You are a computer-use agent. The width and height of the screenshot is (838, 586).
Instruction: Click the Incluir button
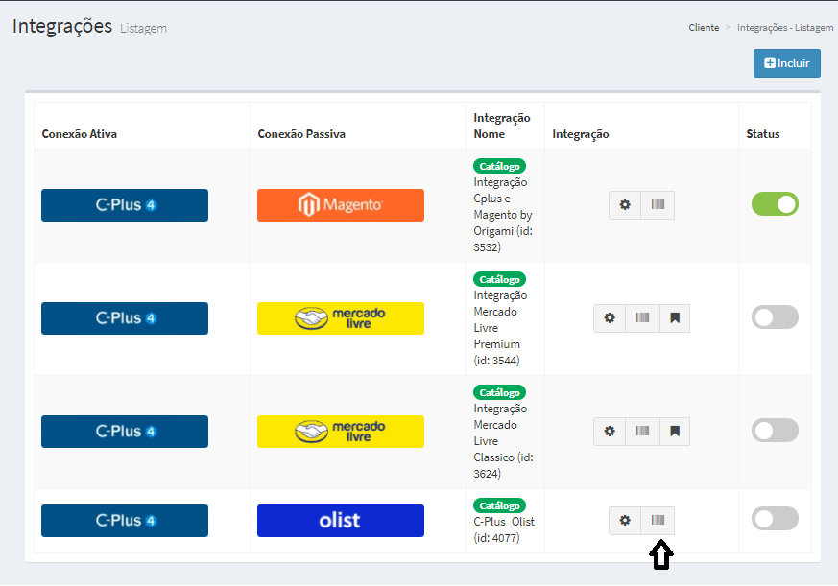(787, 63)
